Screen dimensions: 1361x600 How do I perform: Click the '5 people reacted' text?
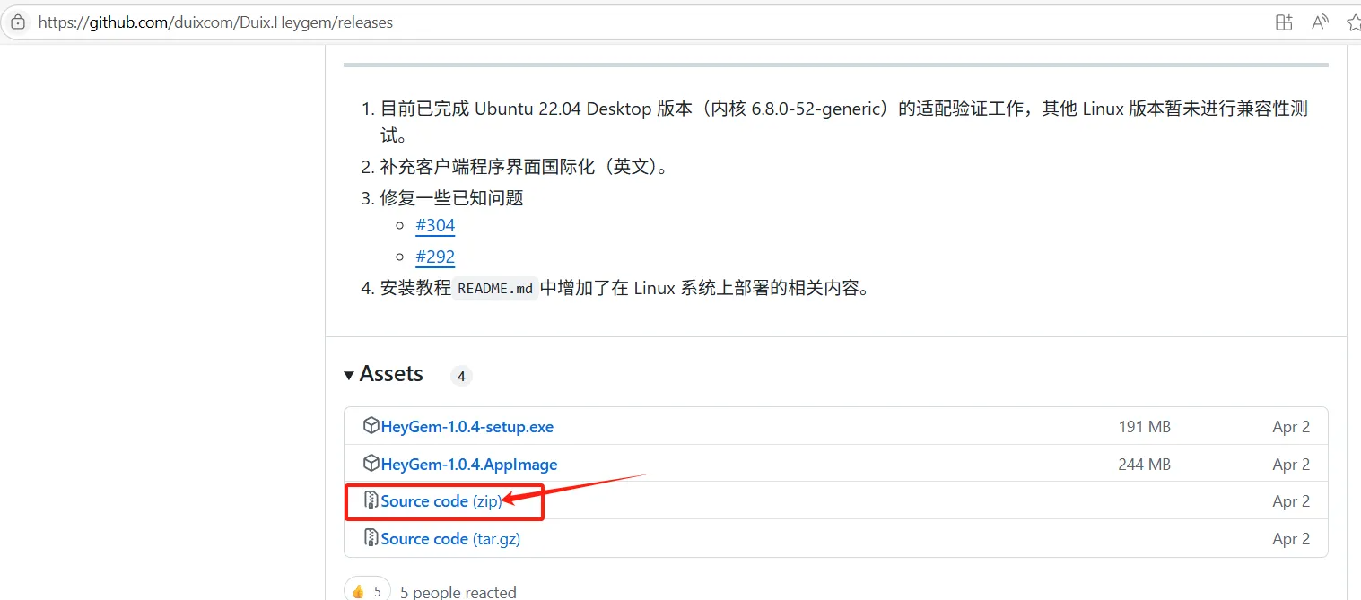(458, 592)
